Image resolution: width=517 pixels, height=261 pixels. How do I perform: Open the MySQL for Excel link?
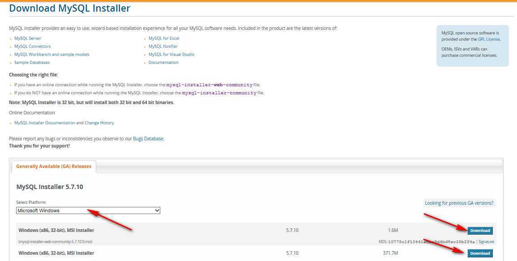pos(164,38)
